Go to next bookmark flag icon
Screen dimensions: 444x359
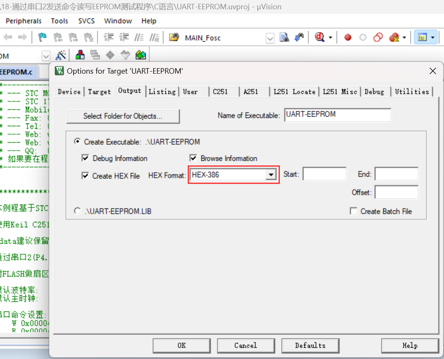point(73,37)
